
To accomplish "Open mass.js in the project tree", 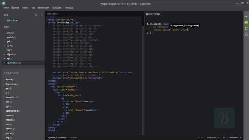I will pyautogui.click(x=9, y=115).
